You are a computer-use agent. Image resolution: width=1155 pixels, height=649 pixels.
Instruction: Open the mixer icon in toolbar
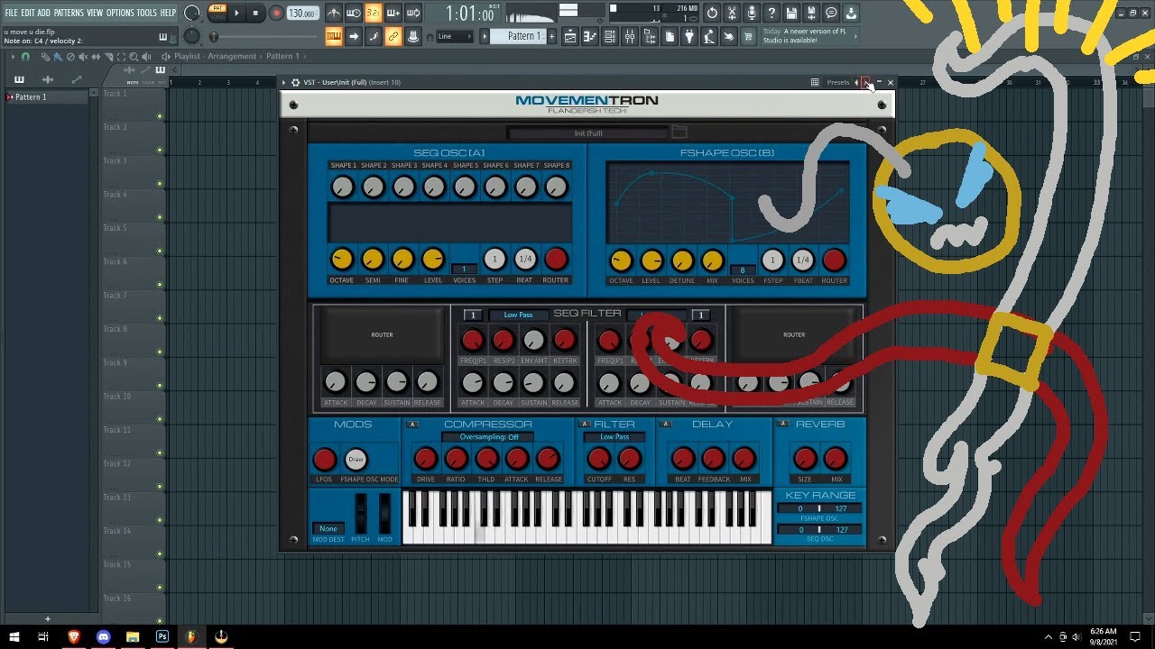630,36
